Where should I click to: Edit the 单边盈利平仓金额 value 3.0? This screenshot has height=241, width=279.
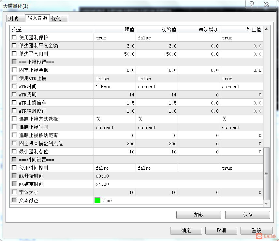pyautogui.click(x=115, y=46)
